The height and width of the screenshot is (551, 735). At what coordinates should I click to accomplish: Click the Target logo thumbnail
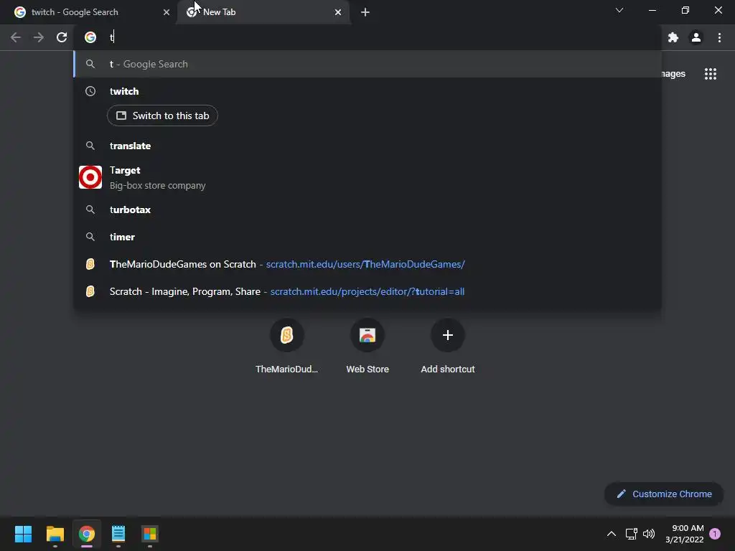[90, 178]
